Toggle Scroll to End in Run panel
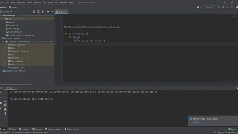238x134 pixels. pyautogui.click(x=5, y=105)
